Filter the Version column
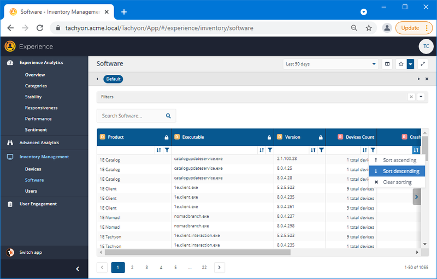Image resolution: width=437 pixels, height=279 pixels. point(321,150)
